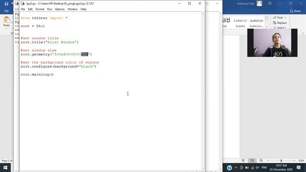The height and width of the screenshot is (172, 306).
Task: Click the network icon in the system tray
Action: coord(252,168)
